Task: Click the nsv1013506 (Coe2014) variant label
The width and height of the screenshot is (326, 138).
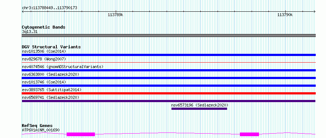Action: click(x=44, y=51)
